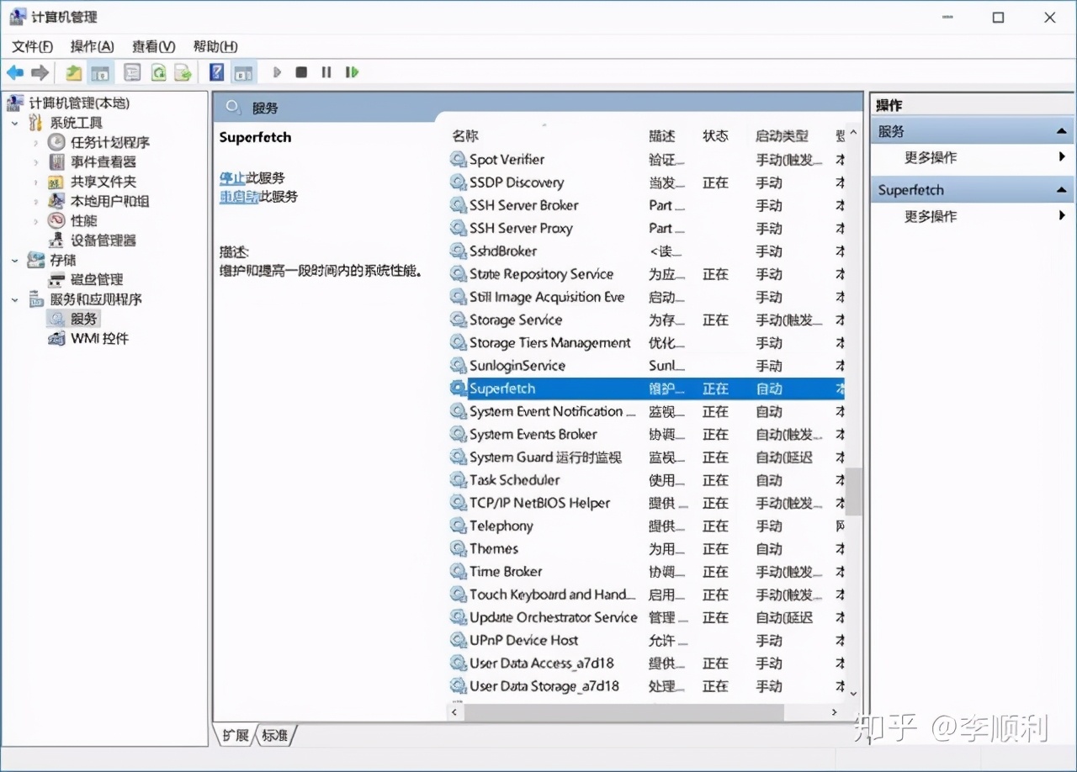Open Task Scheduler (任务计划程序) in tree

pyautogui.click(x=109, y=142)
